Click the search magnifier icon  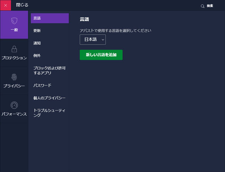click(x=202, y=6)
